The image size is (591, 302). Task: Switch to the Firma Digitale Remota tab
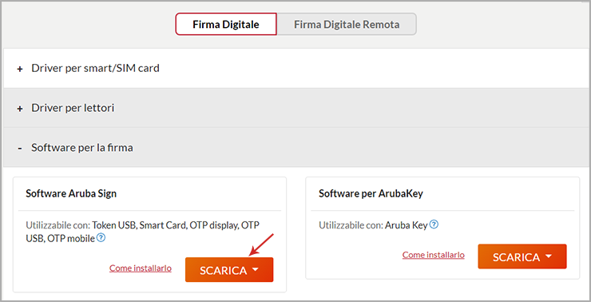347,24
